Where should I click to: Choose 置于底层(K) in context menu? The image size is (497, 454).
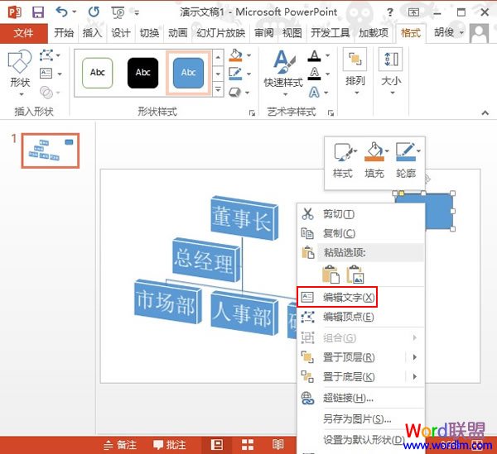[x=360, y=377]
